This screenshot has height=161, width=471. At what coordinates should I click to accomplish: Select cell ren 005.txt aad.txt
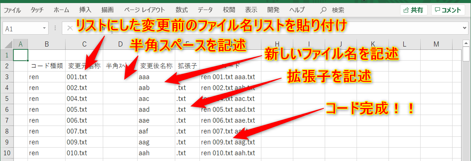coord(230,109)
